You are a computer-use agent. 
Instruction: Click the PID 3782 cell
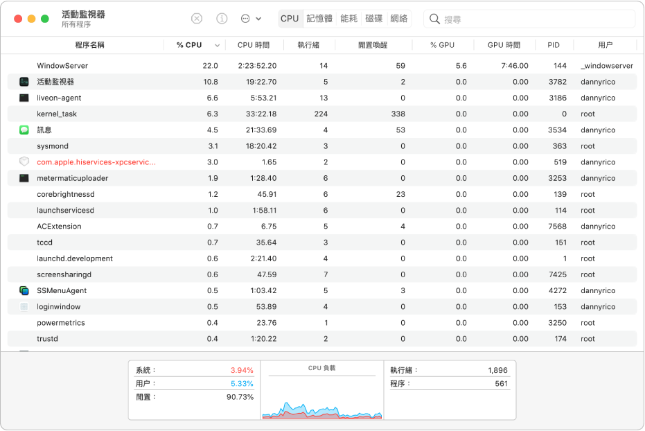(558, 82)
